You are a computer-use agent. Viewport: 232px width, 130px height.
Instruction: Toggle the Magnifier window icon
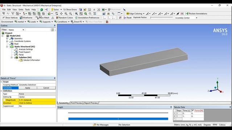point(81,14)
